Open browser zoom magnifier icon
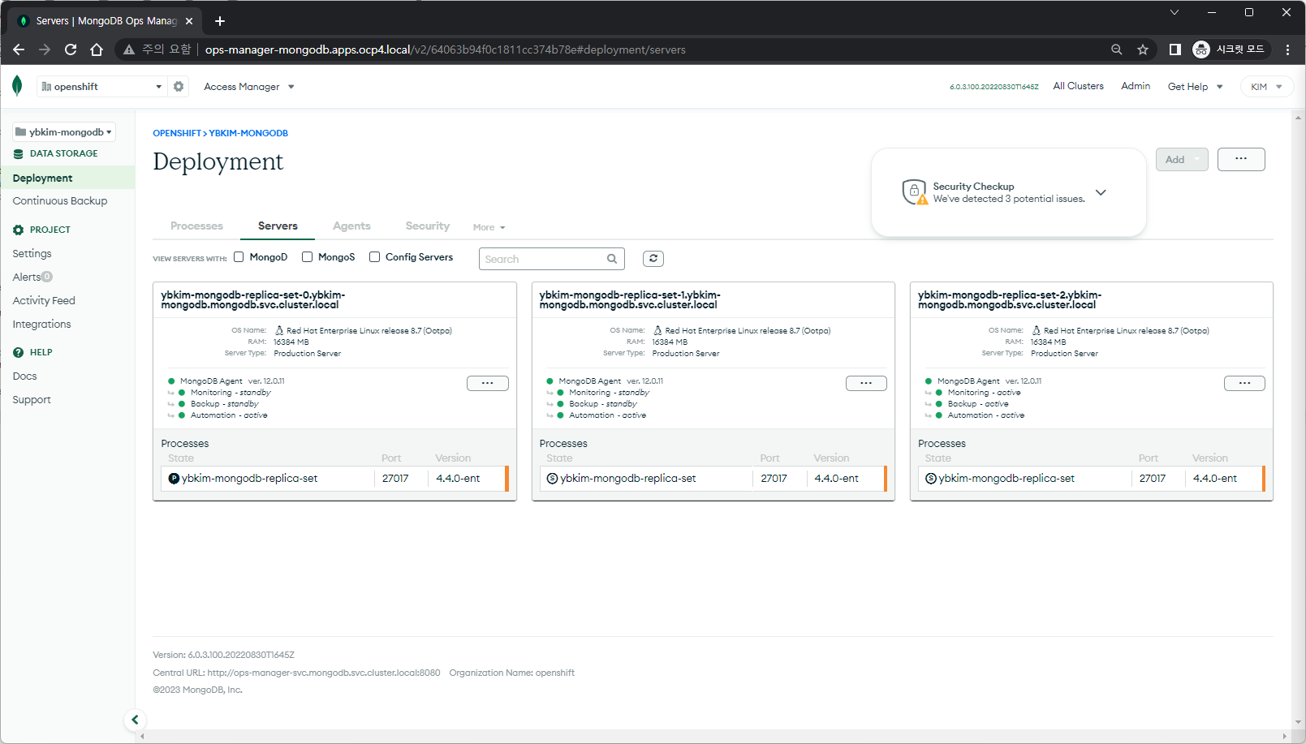Screen dimensions: 1306x744 1117,49
